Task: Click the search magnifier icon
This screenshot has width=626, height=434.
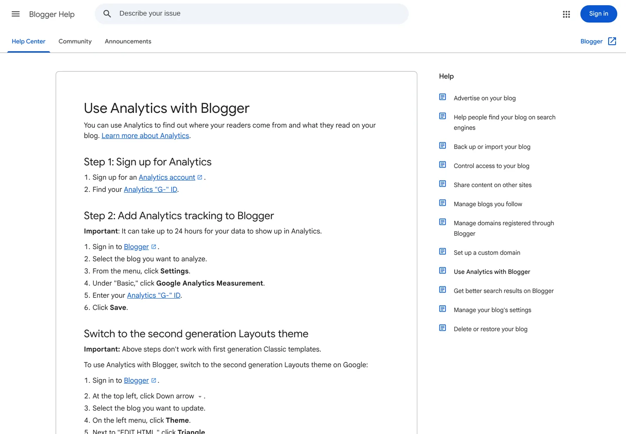Action: pyautogui.click(x=107, y=14)
